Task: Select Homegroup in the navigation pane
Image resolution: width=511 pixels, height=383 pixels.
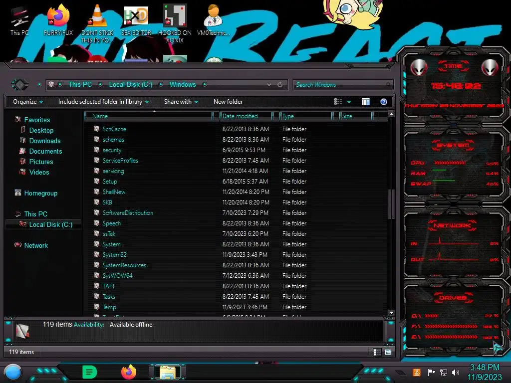Action: pos(40,193)
